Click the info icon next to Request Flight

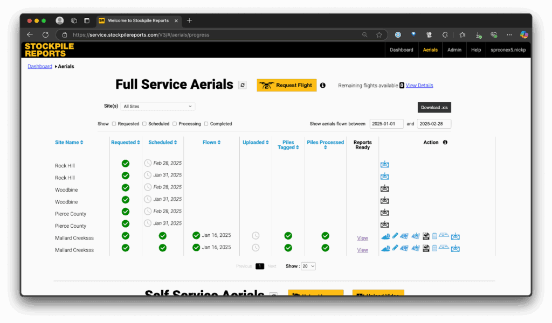coord(322,85)
